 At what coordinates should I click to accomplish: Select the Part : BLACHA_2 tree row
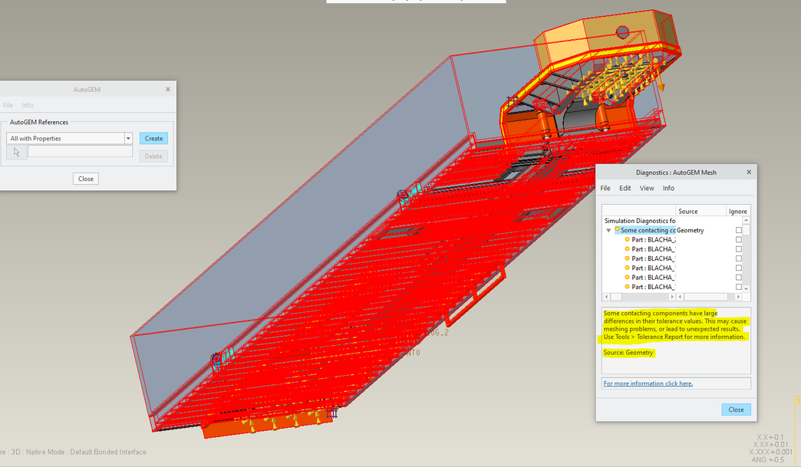[654, 239]
